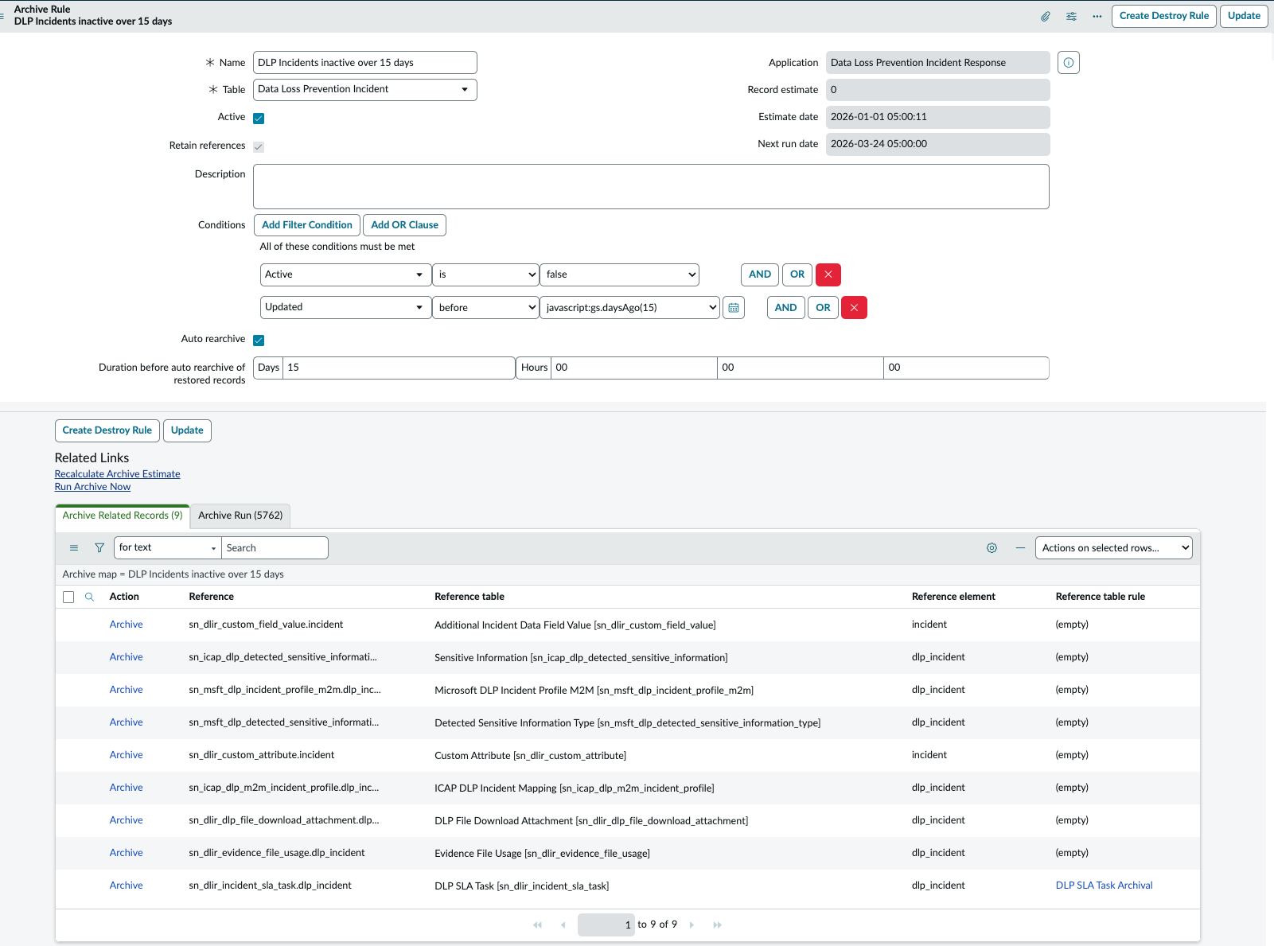
Task: Click Update button in header
Action: (1244, 16)
